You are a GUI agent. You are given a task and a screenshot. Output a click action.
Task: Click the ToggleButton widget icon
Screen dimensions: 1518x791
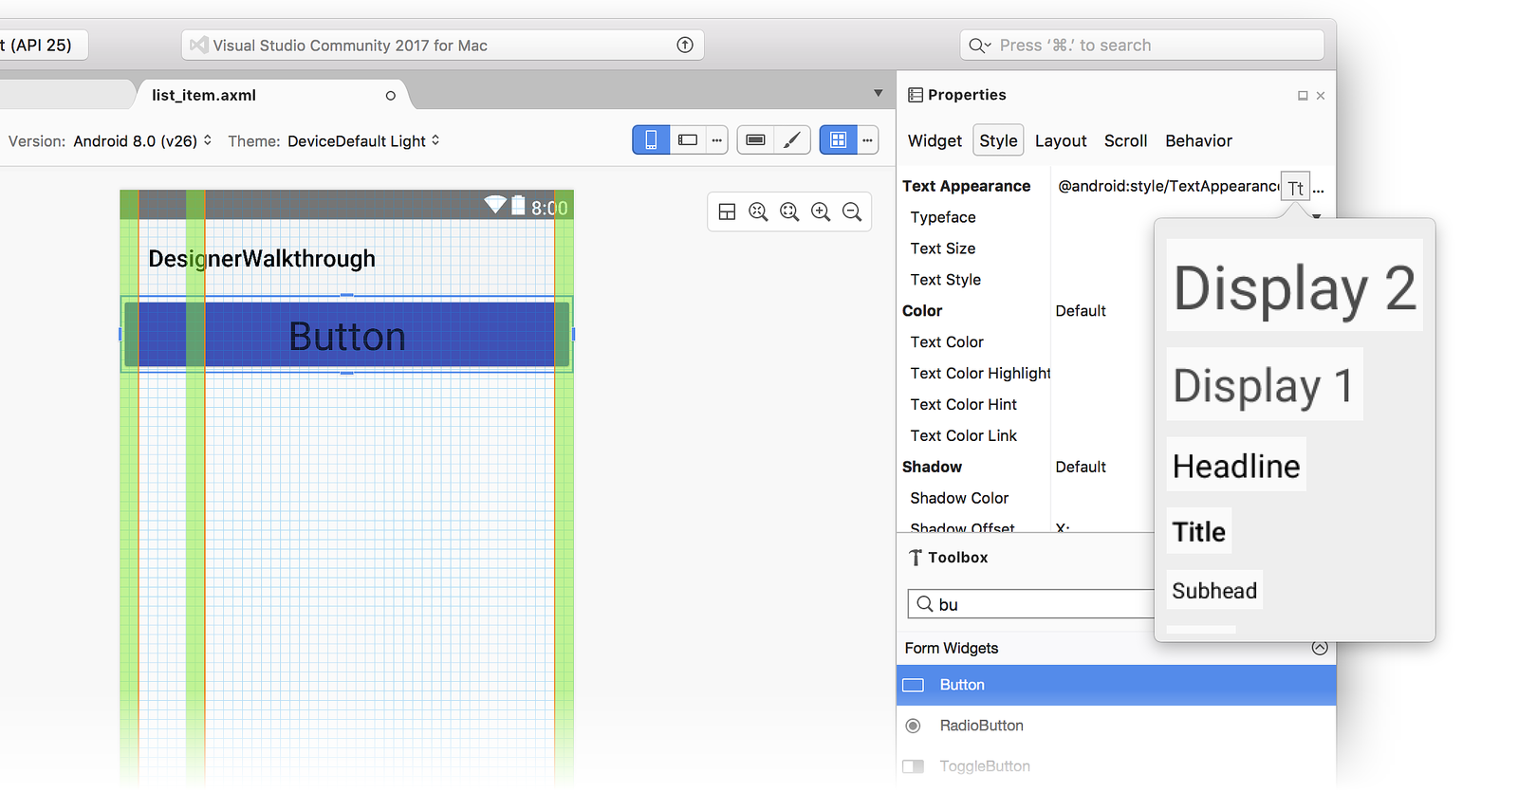913,766
